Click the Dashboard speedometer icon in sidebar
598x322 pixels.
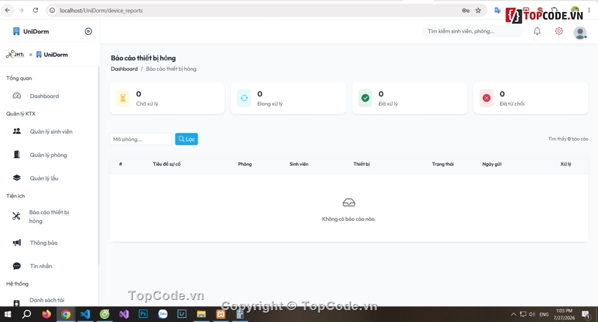[17, 96]
